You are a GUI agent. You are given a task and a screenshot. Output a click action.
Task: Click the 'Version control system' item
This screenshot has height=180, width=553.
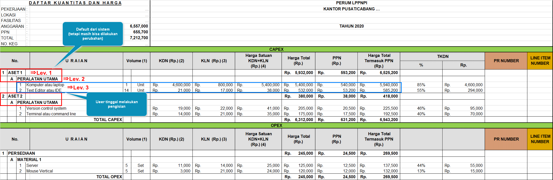46,108
